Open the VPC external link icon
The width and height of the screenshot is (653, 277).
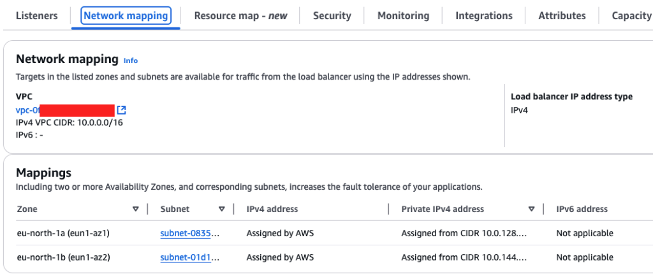pos(122,110)
